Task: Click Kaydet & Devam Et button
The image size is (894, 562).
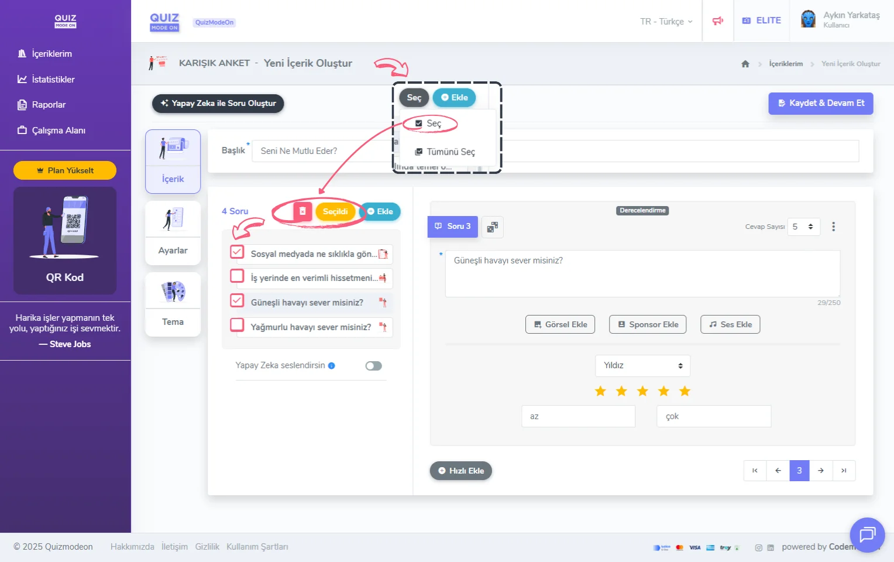Action: pyautogui.click(x=820, y=103)
